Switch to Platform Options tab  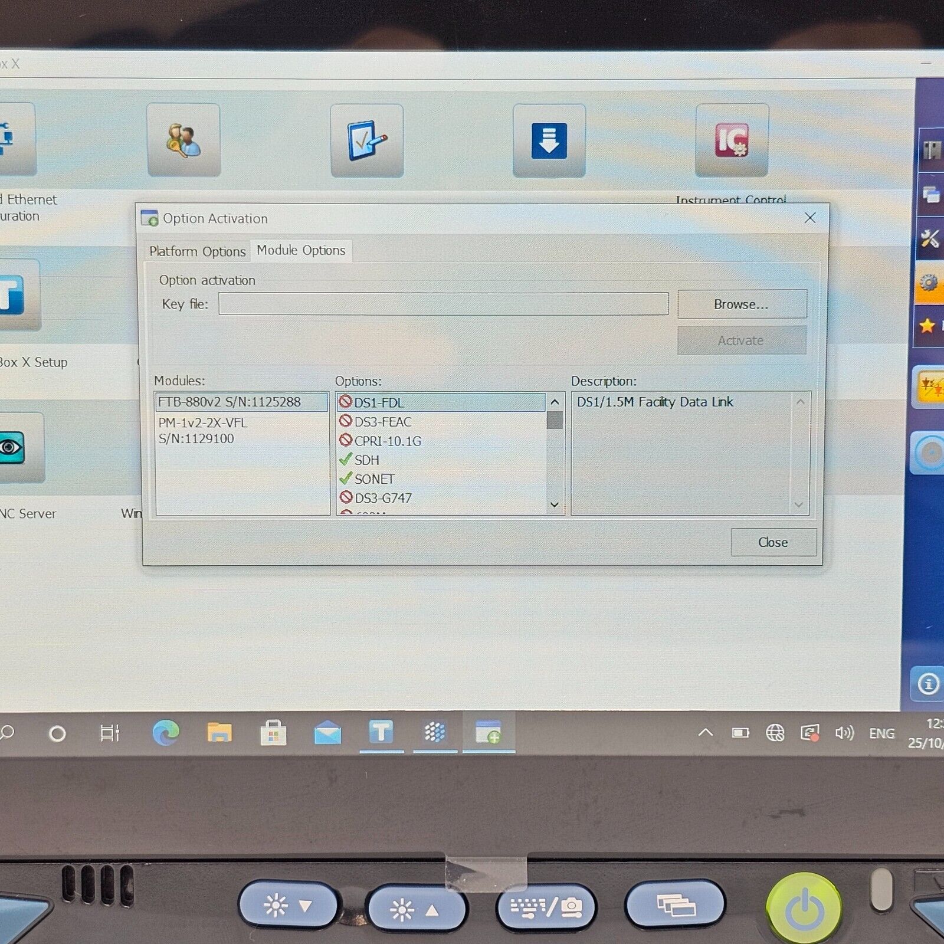(x=197, y=251)
